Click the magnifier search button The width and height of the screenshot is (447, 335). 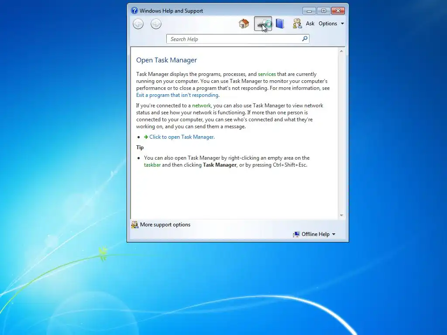305,38
